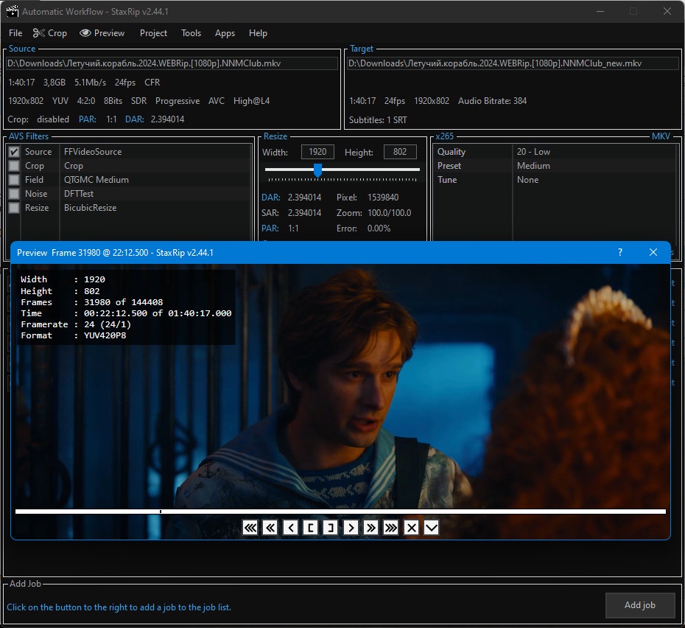
Task: Click the Source section header link
Action: (x=22, y=49)
